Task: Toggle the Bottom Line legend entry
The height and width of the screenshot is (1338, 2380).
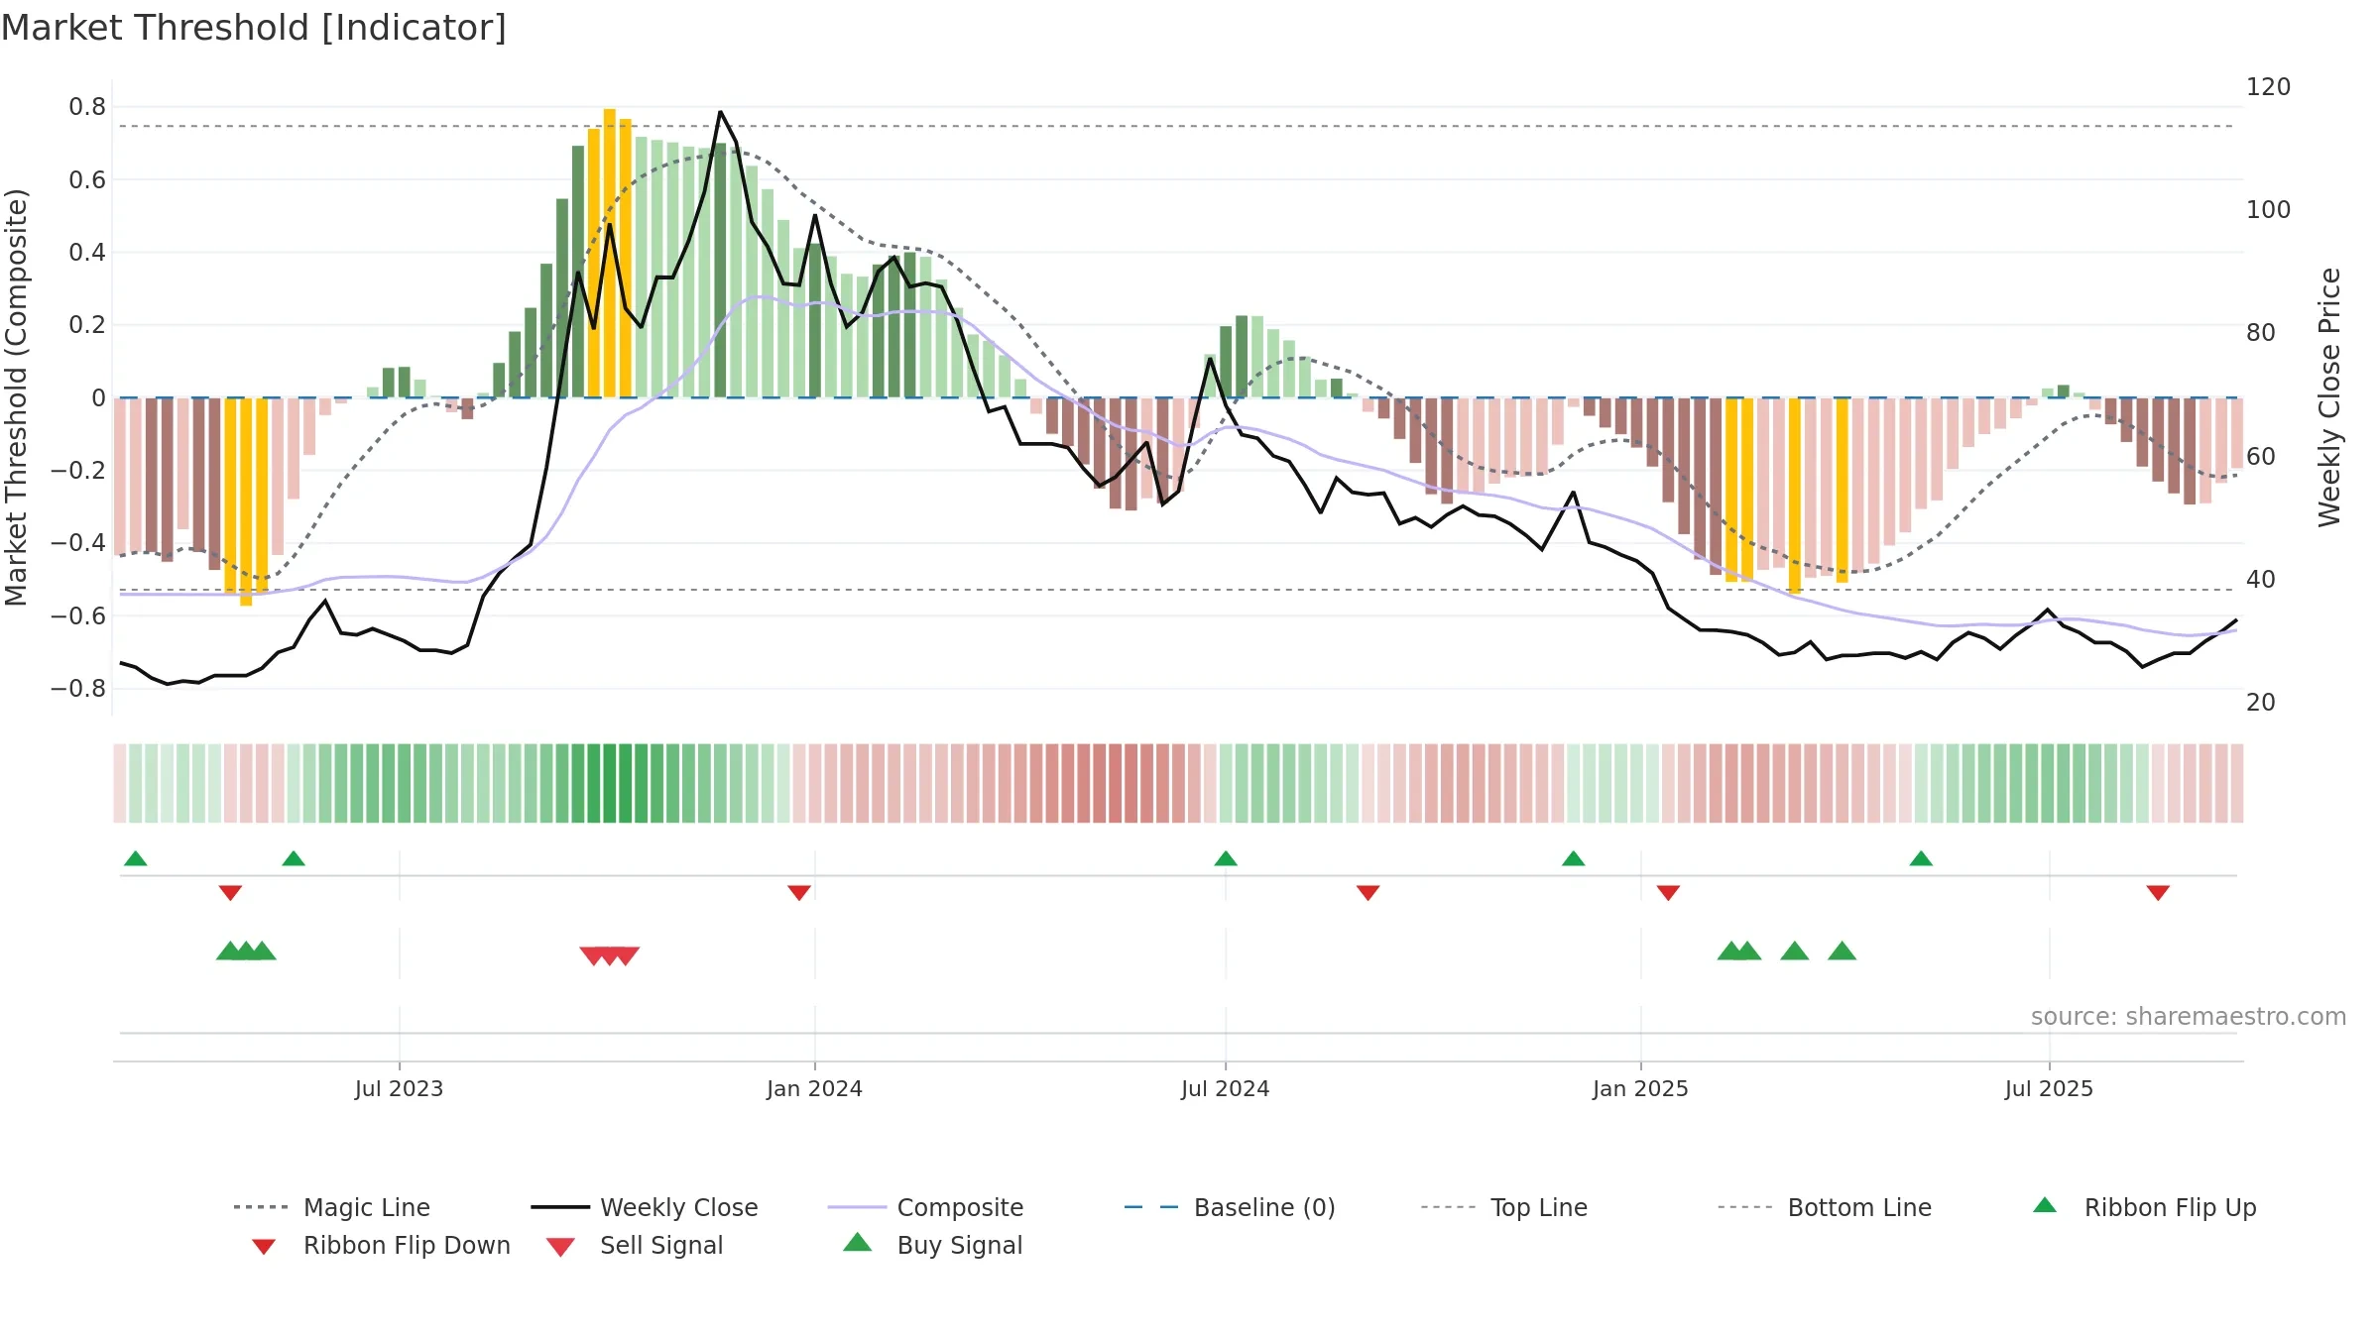Action: tap(1825, 1207)
